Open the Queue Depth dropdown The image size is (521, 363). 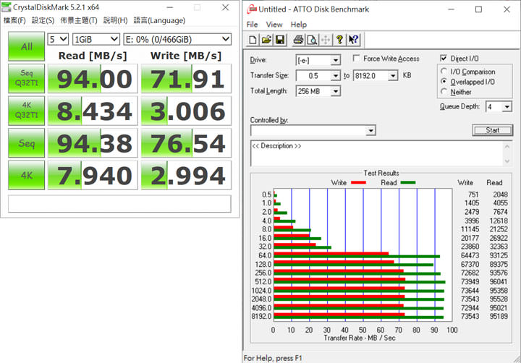coord(499,106)
